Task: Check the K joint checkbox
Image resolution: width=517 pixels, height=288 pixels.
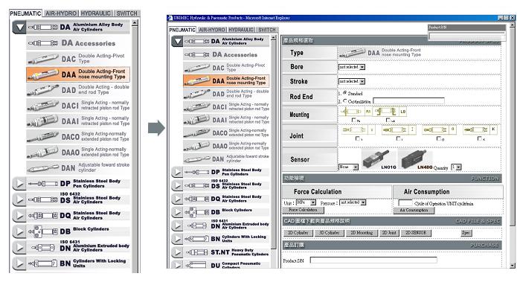Action: [x=480, y=138]
